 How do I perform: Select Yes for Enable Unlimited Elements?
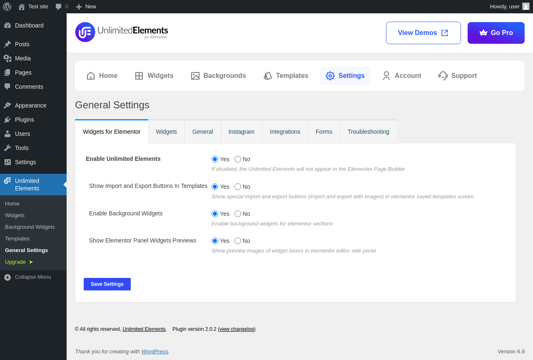[x=215, y=159]
